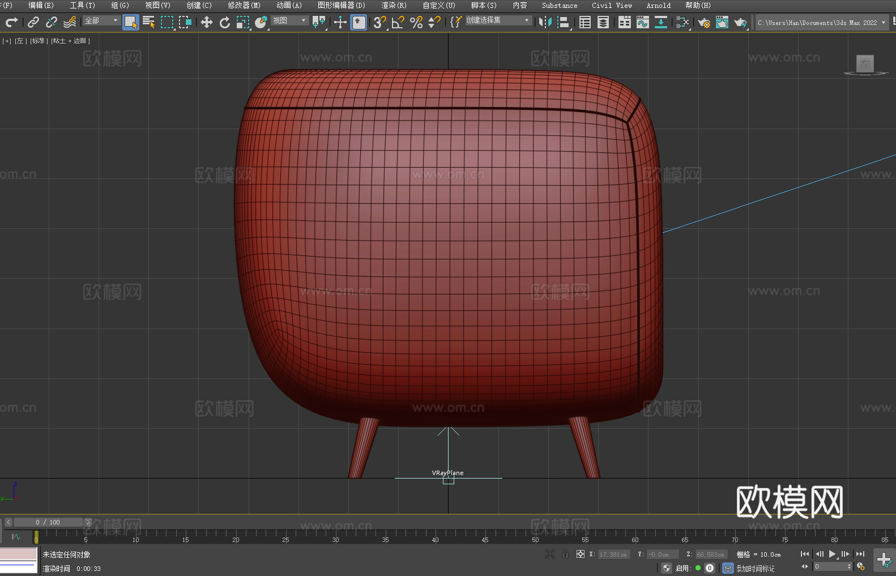Click the Mirror tool icon
896x576 pixels.
[545, 22]
